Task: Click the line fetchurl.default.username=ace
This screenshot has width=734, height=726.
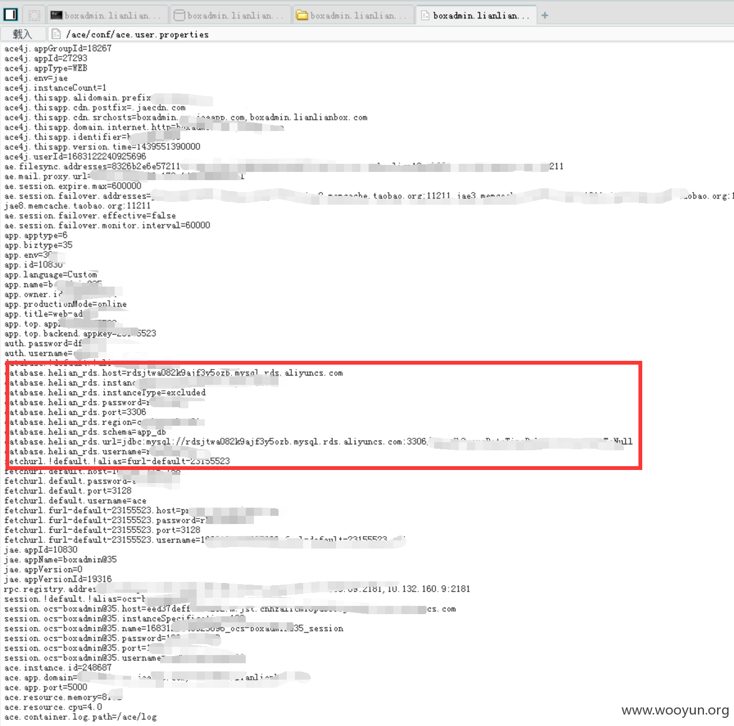Action: 75,500
